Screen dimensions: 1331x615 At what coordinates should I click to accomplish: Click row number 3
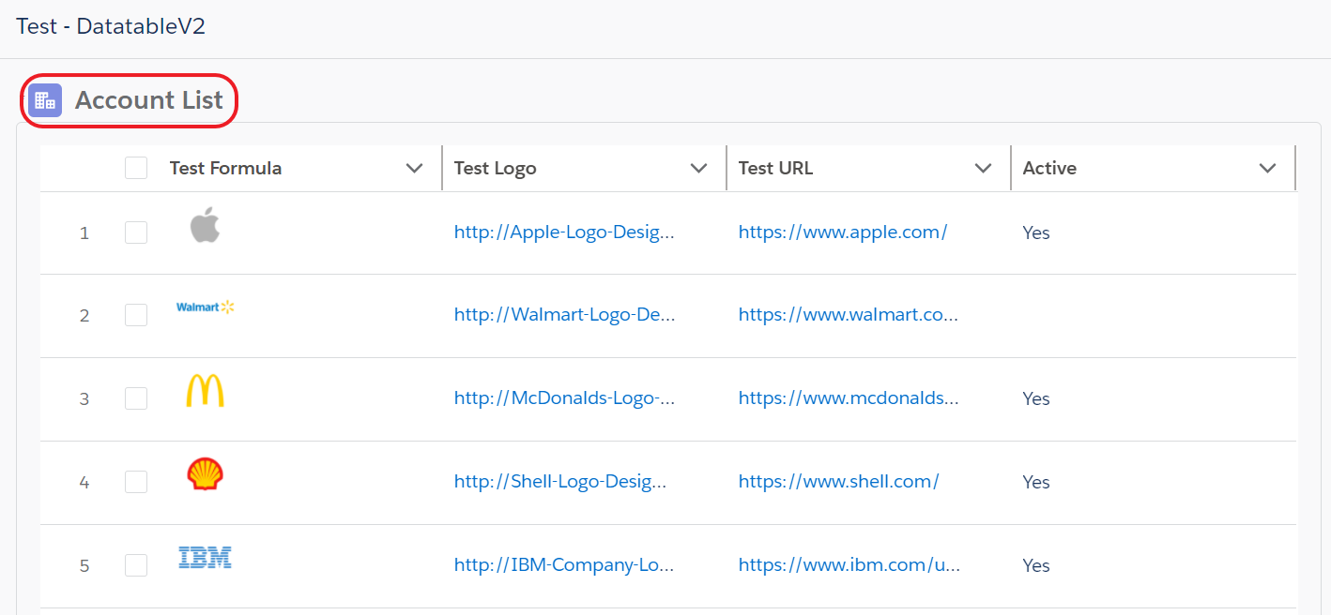pos(84,399)
